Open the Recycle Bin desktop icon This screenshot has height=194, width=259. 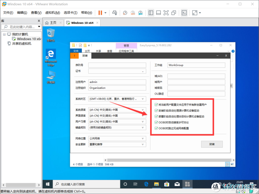pyautogui.click(x=51, y=35)
